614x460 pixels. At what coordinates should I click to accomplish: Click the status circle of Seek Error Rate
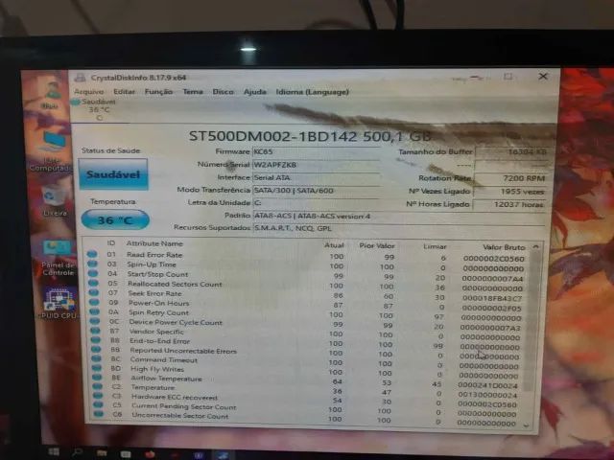pos(94,292)
